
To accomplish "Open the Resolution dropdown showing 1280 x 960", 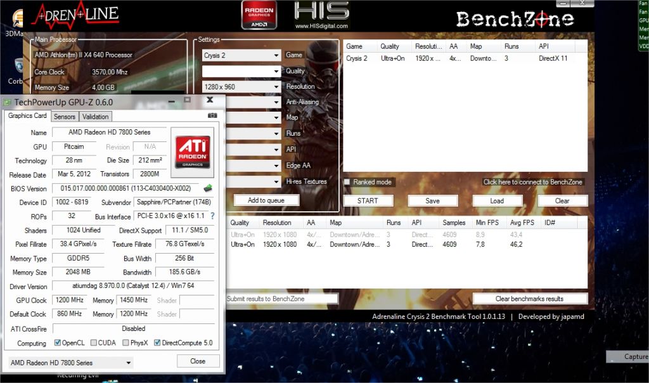I will tap(241, 87).
